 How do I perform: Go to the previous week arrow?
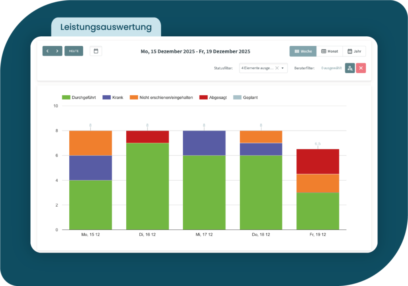(x=47, y=51)
